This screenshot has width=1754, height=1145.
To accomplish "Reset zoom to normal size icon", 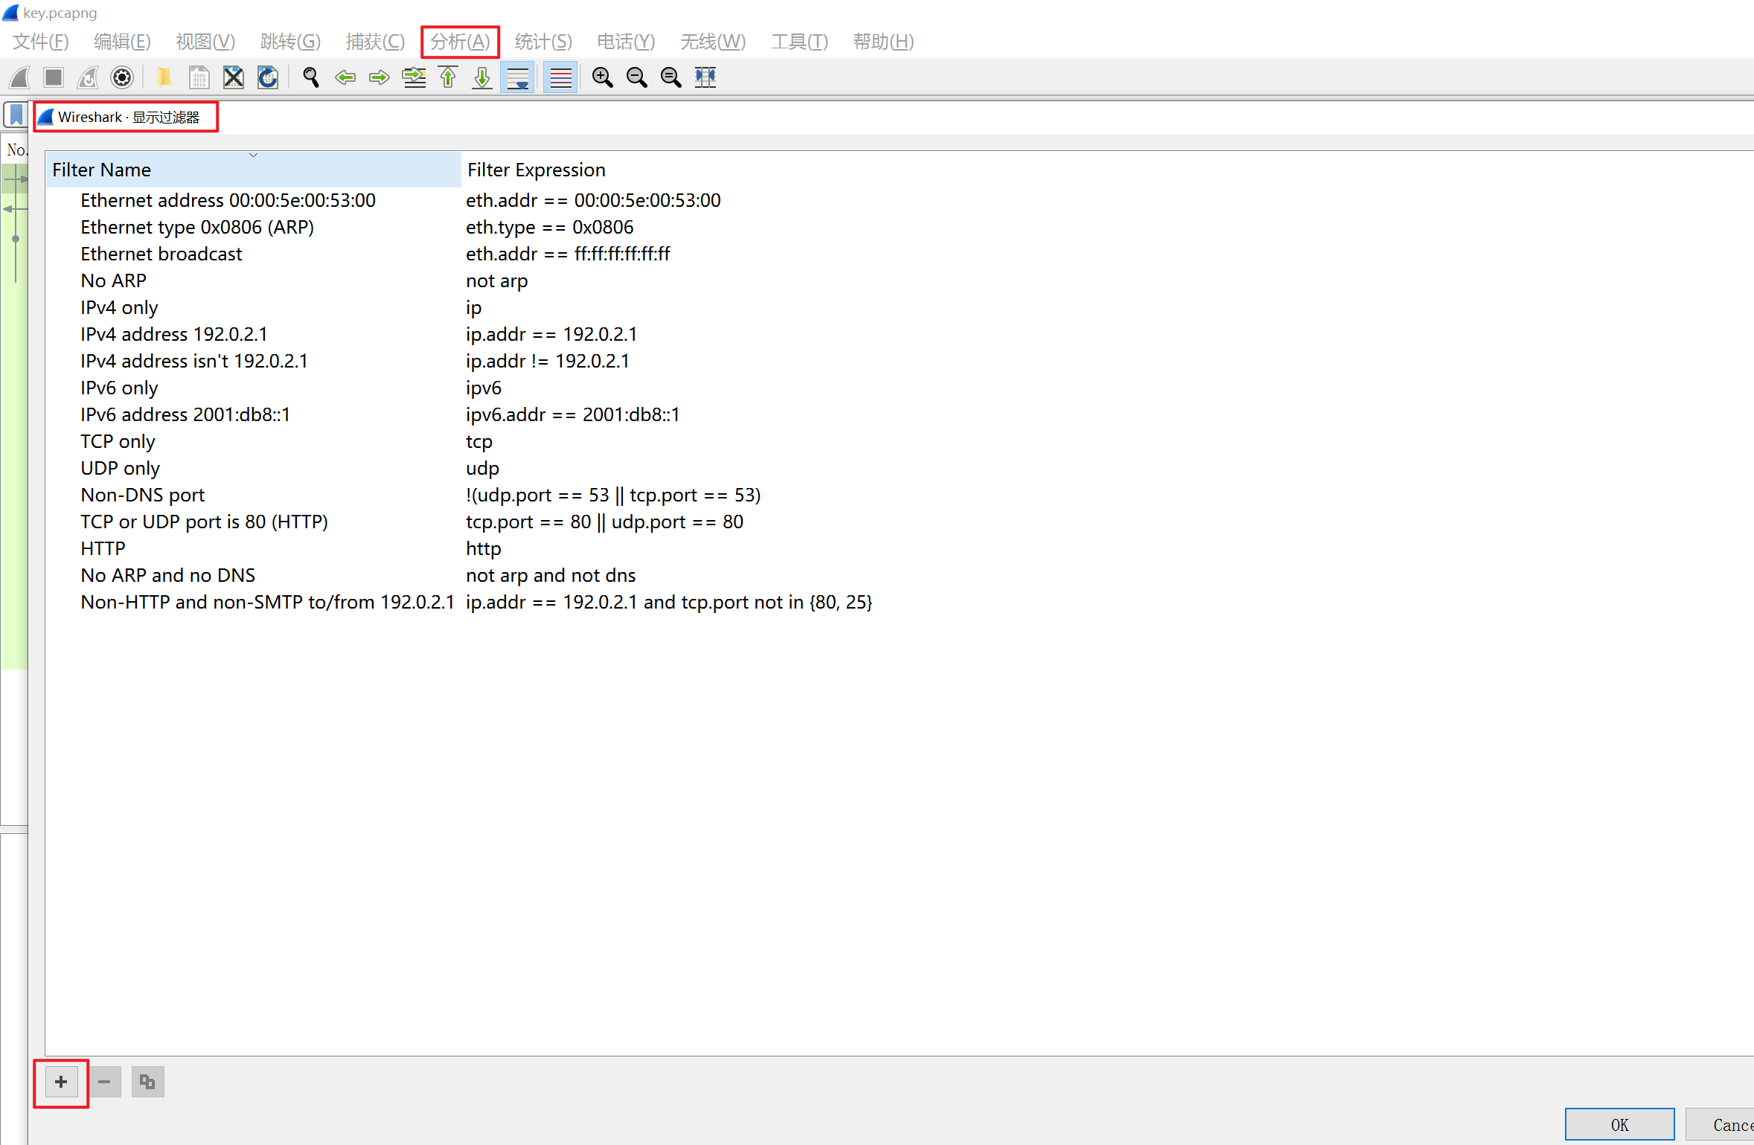I will click(x=671, y=77).
